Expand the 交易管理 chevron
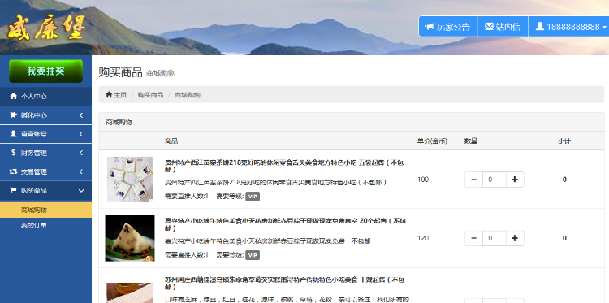Viewport: 609px width, 303px height. [x=81, y=171]
